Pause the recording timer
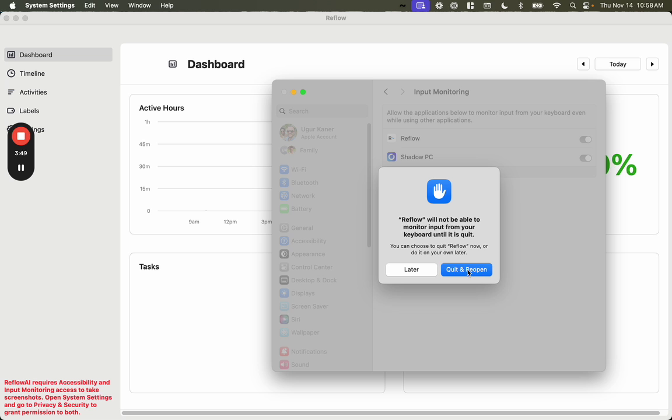This screenshot has width=672, height=420. pyautogui.click(x=20, y=167)
